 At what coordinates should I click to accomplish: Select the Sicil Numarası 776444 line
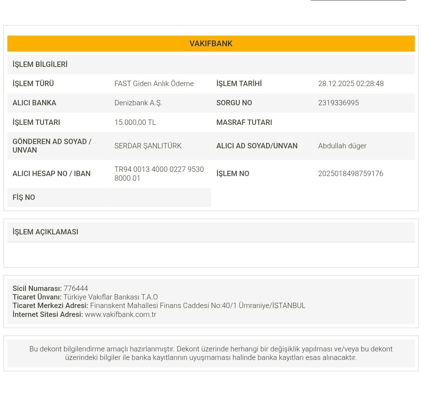(50, 288)
